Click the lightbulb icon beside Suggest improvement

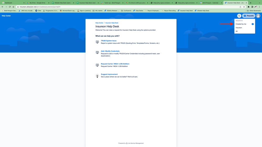click(x=97, y=76)
